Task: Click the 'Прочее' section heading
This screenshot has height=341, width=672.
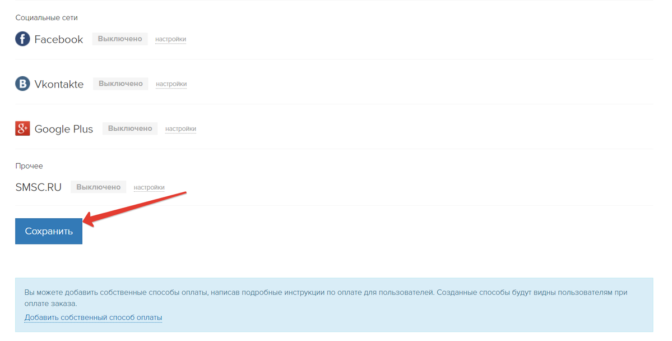Action: click(29, 166)
